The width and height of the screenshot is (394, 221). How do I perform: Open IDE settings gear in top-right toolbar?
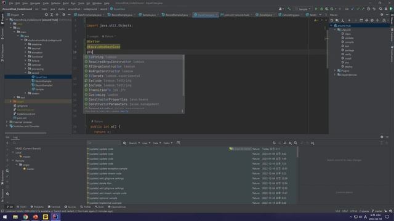pyautogui.click(x=386, y=9)
